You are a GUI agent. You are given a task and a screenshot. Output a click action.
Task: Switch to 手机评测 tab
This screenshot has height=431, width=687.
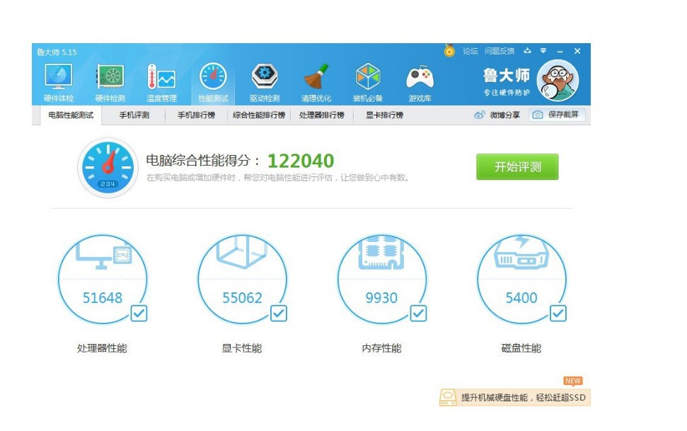134,115
